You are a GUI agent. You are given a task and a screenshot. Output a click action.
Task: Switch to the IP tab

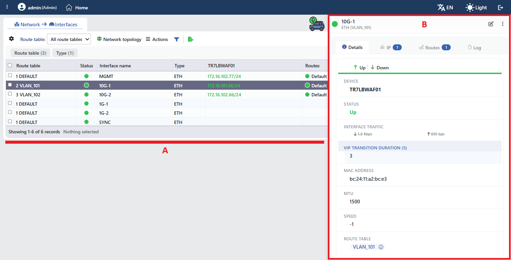(391, 47)
